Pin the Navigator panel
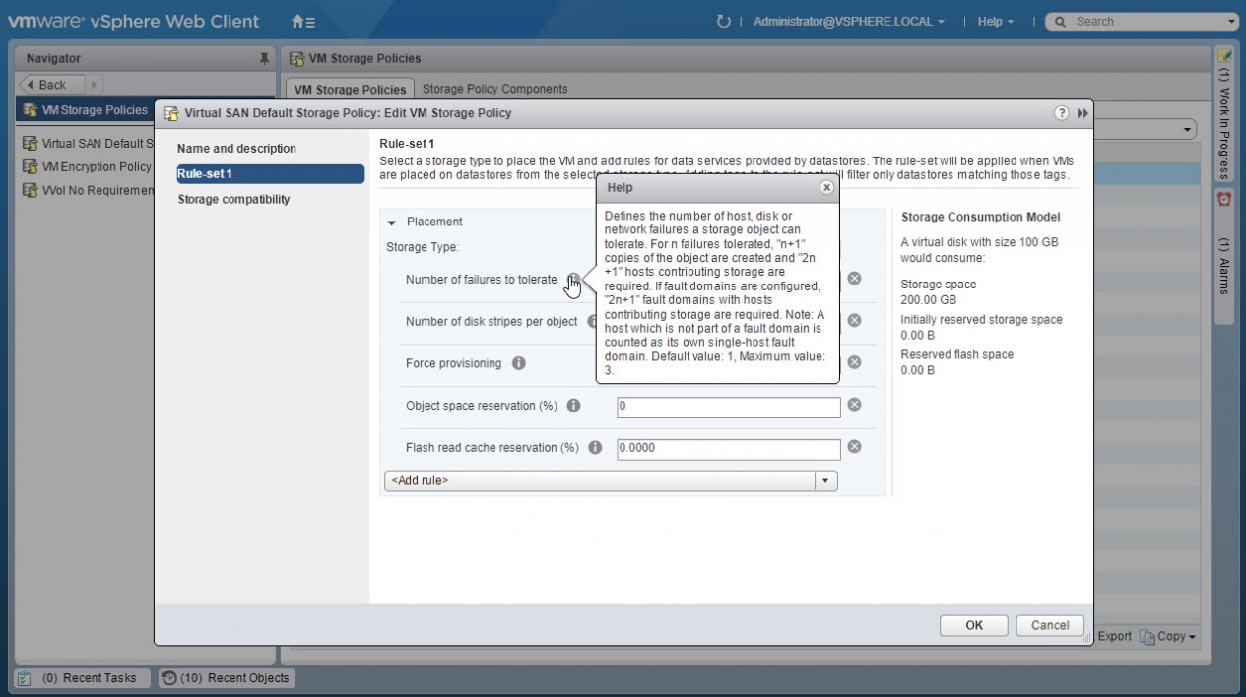Viewport: 1246px width, 697px height. pyautogui.click(x=264, y=59)
